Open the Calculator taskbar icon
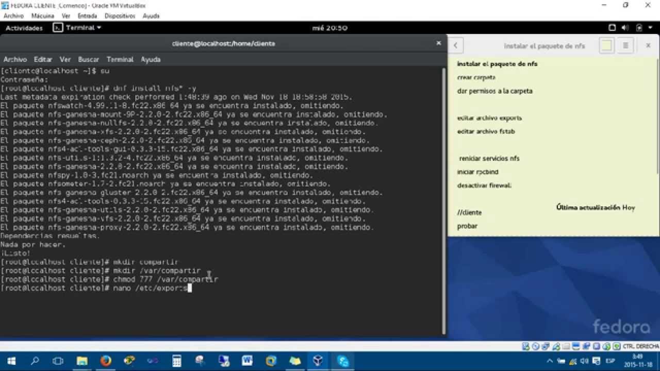 coord(177,361)
